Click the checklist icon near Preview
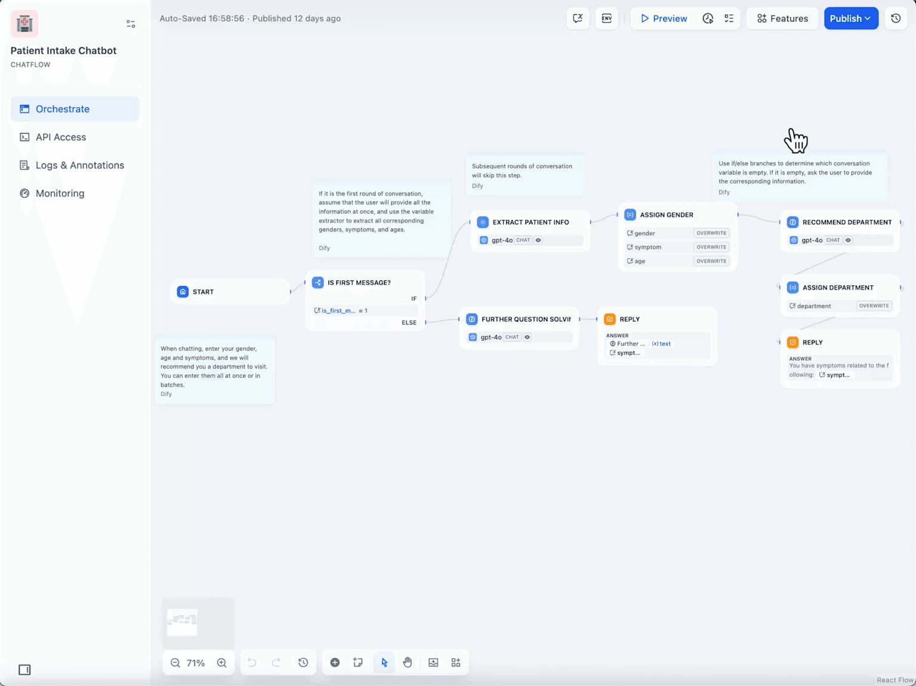Image resolution: width=916 pixels, height=686 pixels. click(728, 18)
